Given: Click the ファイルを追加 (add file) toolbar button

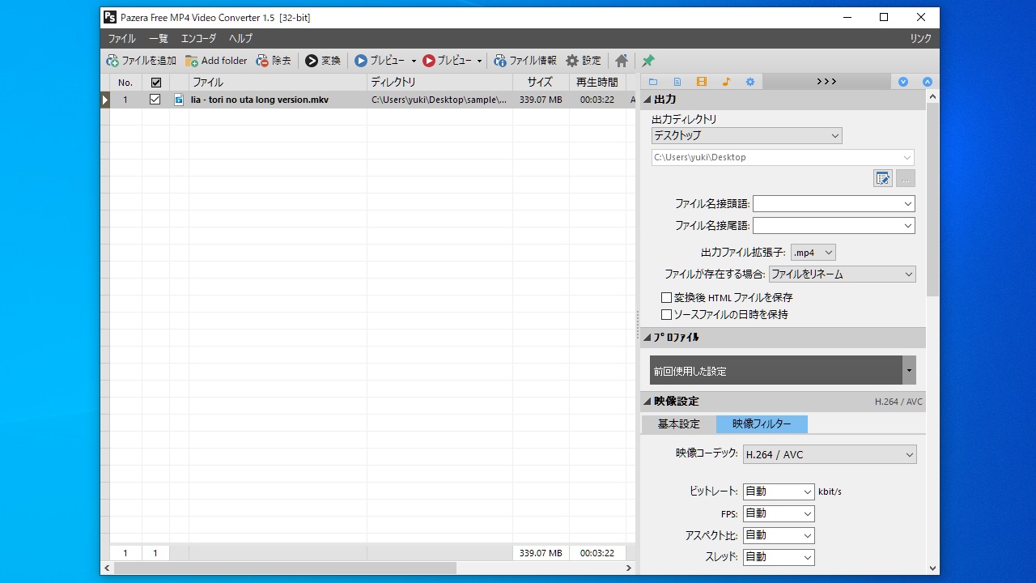Looking at the screenshot, I should (142, 61).
